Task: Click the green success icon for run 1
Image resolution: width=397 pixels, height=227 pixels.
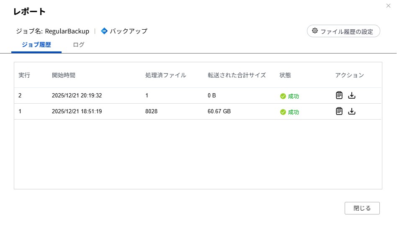Action: (x=283, y=112)
